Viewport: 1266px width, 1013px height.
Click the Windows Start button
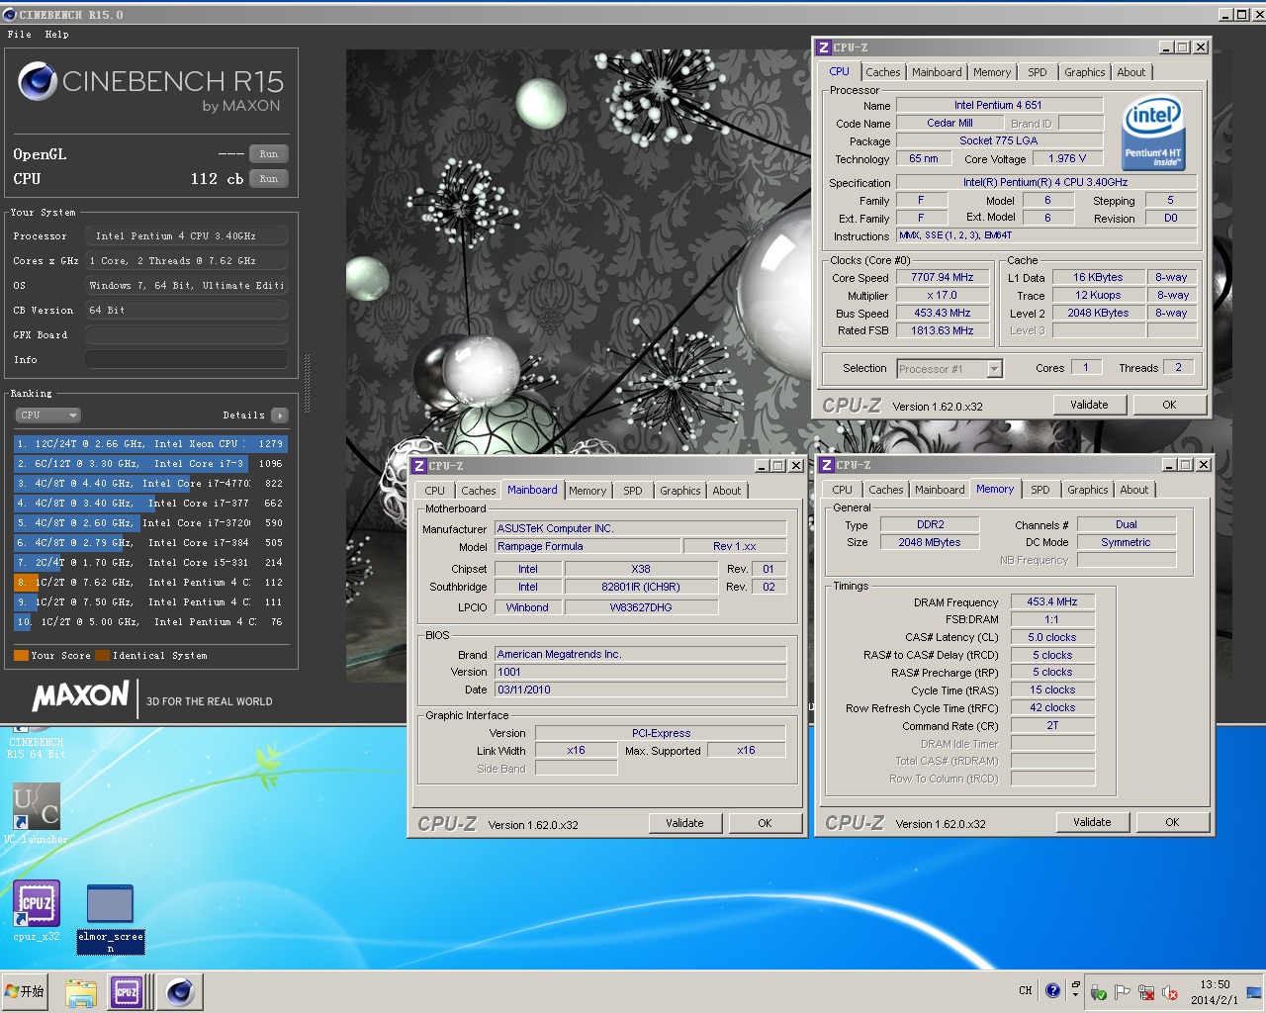[x=26, y=991]
